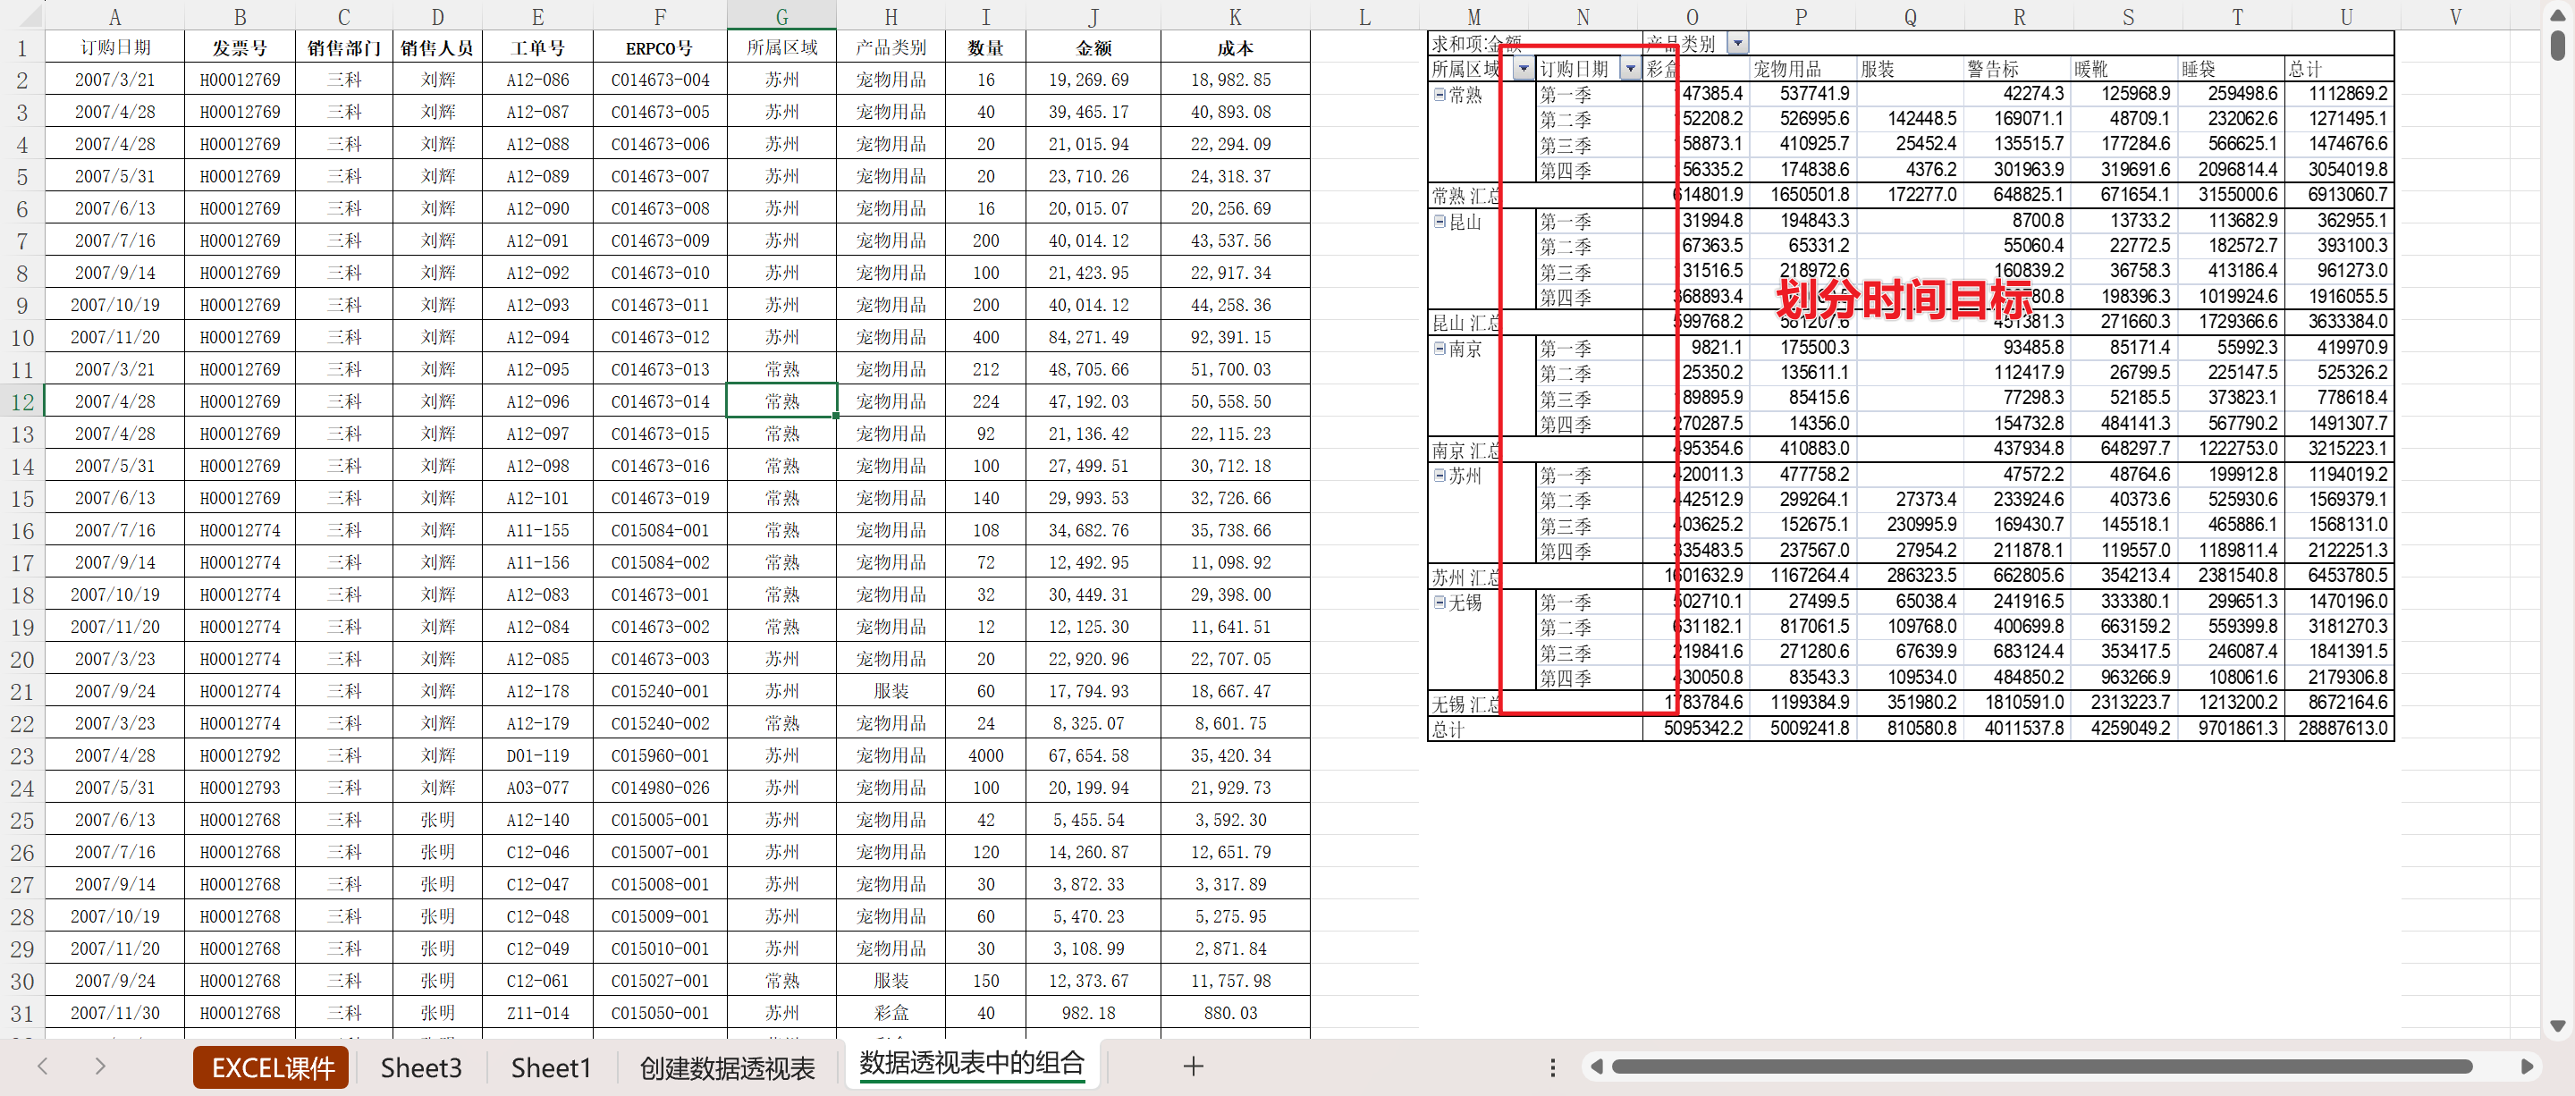The height and width of the screenshot is (1096, 2575).
Task: Go to previous sheet tab arrow
Action: [x=42, y=1066]
